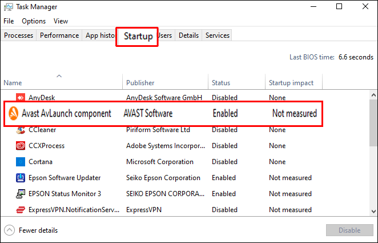This screenshot has height=243, width=378.
Task: Click the ExpressVPN notification service icon
Action: pyautogui.click(x=21, y=210)
